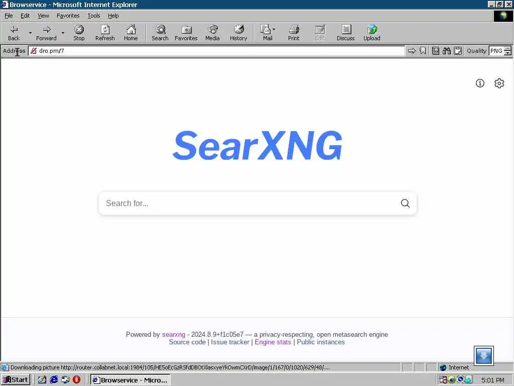
Task: Click the 5:01 PM system clock
Action: (x=493, y=380)
